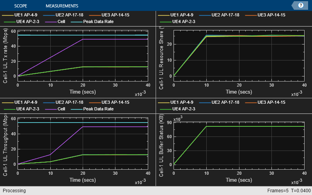This screenshot has height=195, width=312.
Task: Toggle UE3 AP-14-15 legend in Tx rate plot
Action: 109,15
